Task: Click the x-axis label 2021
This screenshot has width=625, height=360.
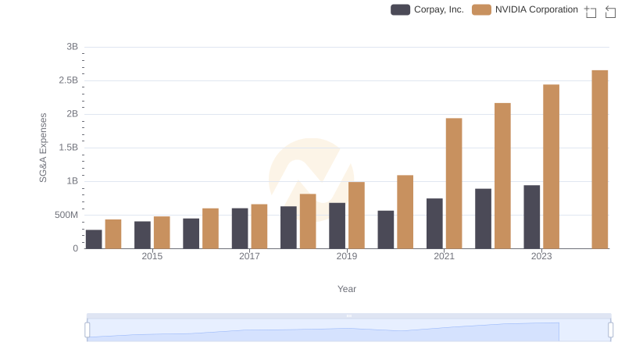Action: (x=444, y=256)
